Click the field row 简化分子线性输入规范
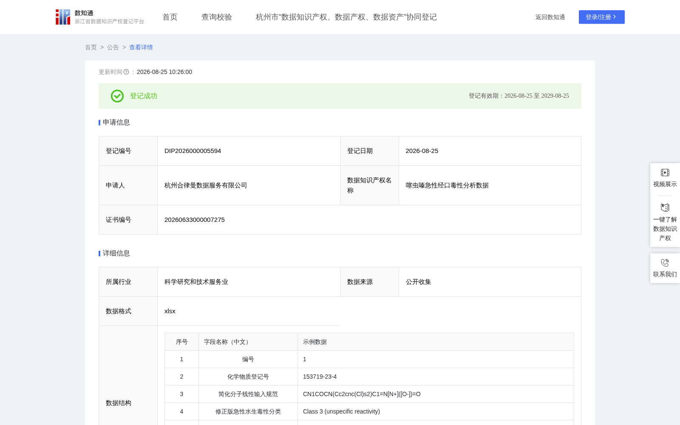Image resolution: width=680 pixels, height=425 pixels. pos(369,394)
